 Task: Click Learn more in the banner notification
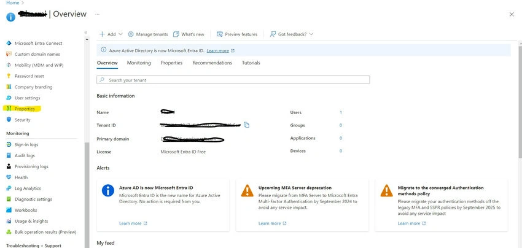click(x=218, y=50)
